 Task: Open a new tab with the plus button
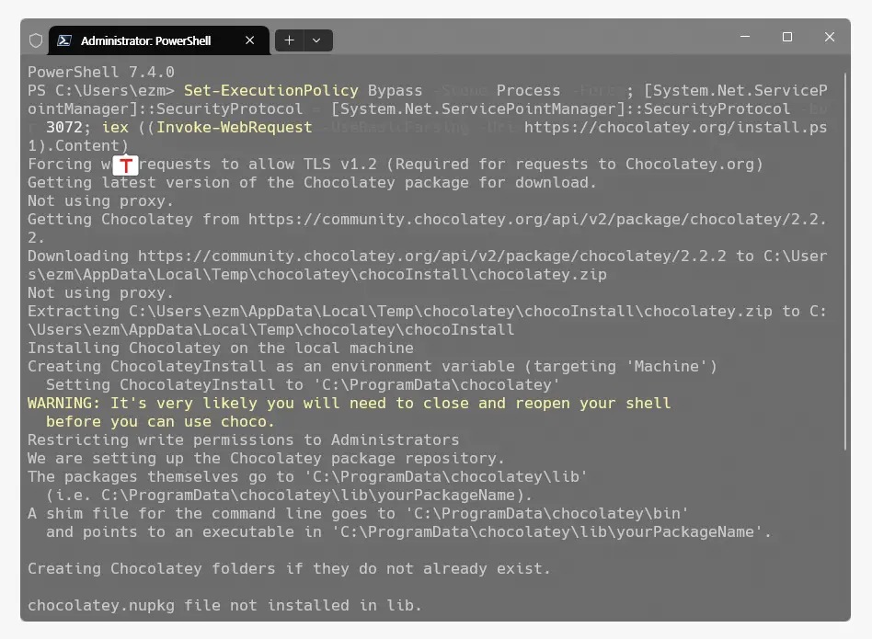click(x=289, y=40)
